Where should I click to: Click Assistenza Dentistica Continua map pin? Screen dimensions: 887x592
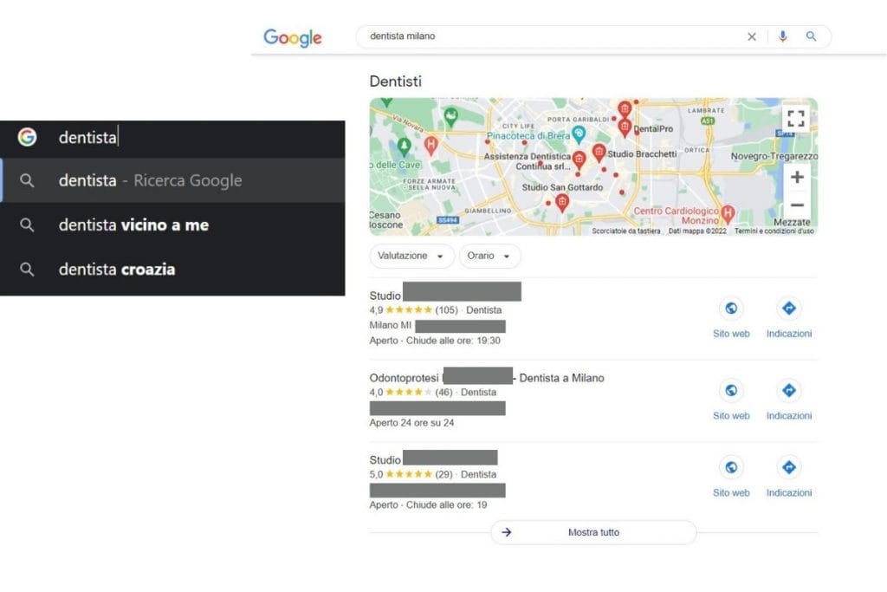[579, 160]
